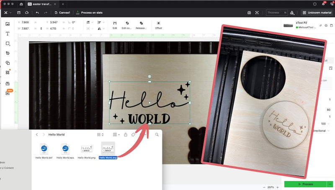Select Hello World.dxf file in Finder
The height and width of the screenshot is (190, 335).
(x=44, y=151)
